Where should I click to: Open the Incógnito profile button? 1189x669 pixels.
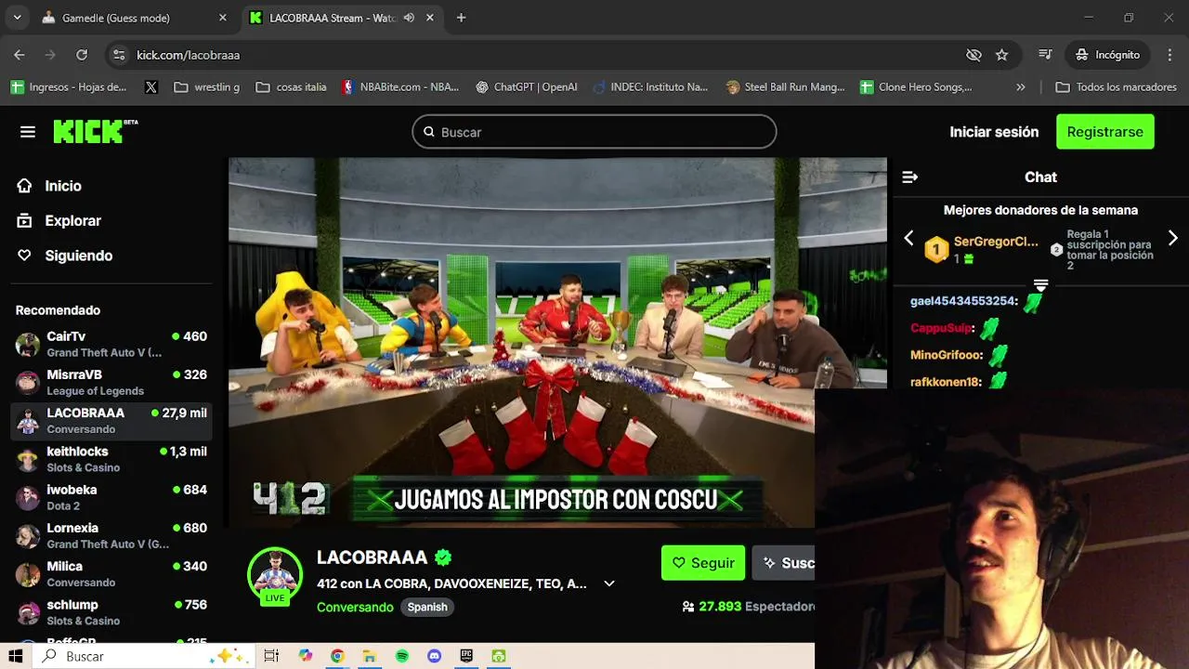pos(1107,55)
